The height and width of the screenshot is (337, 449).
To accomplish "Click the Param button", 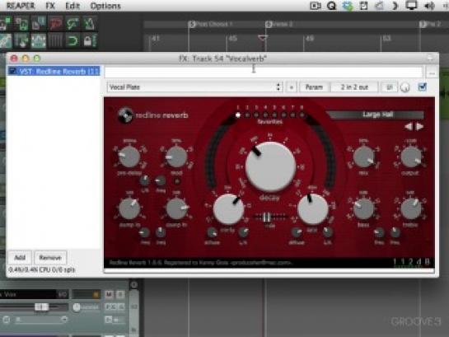I will 314,87.
